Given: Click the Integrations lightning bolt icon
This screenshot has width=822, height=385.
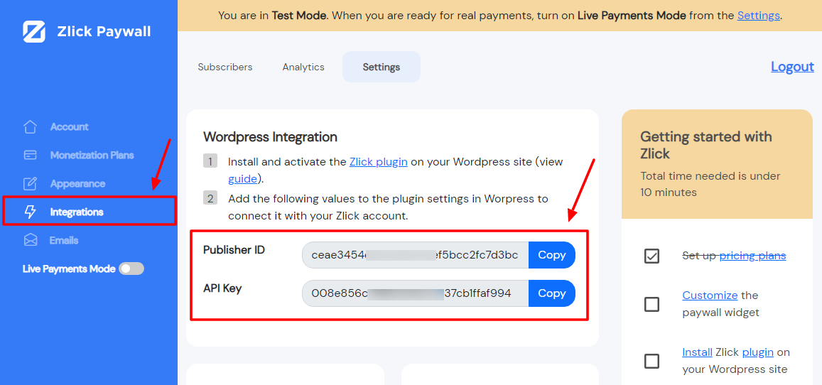Looking at the screenshot, I should pyautogui.click(x=31, y=212).
